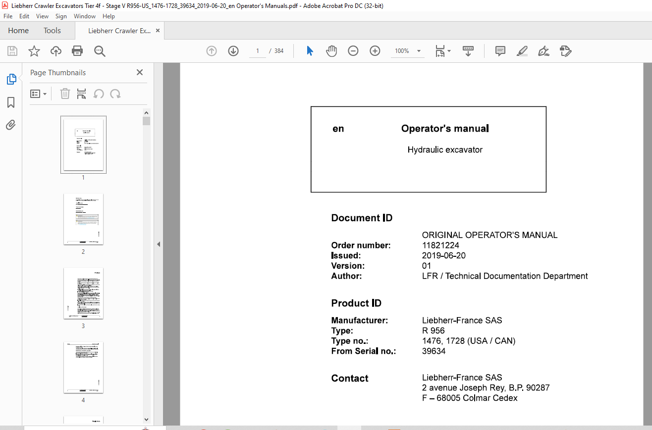The height and width of the screenshot is (430, 652).
Task: Click the Hydraulic excavator subtitle
Action: (445, 150)
